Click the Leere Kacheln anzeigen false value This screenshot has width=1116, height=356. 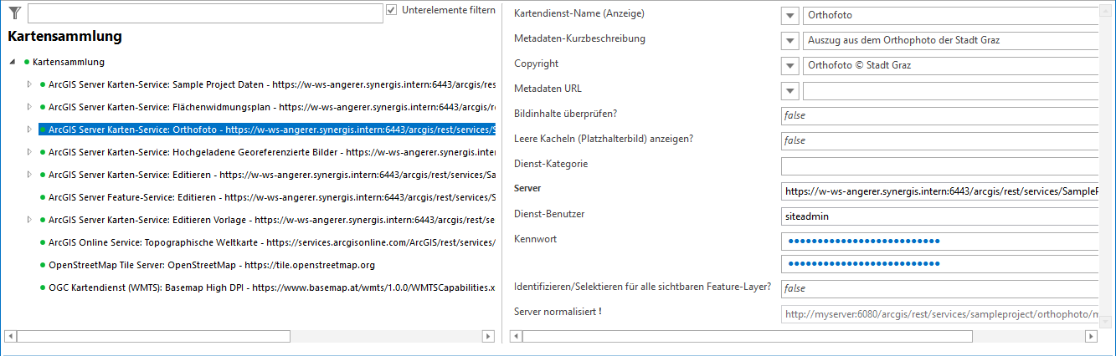[939, 141]
